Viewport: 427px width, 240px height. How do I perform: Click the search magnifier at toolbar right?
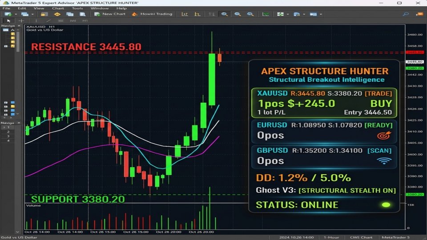click(406, 14)
